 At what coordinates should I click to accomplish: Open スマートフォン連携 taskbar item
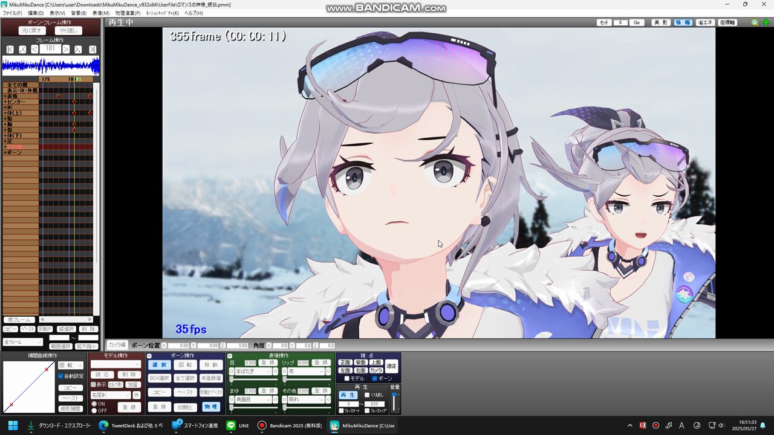coord(194,425)
